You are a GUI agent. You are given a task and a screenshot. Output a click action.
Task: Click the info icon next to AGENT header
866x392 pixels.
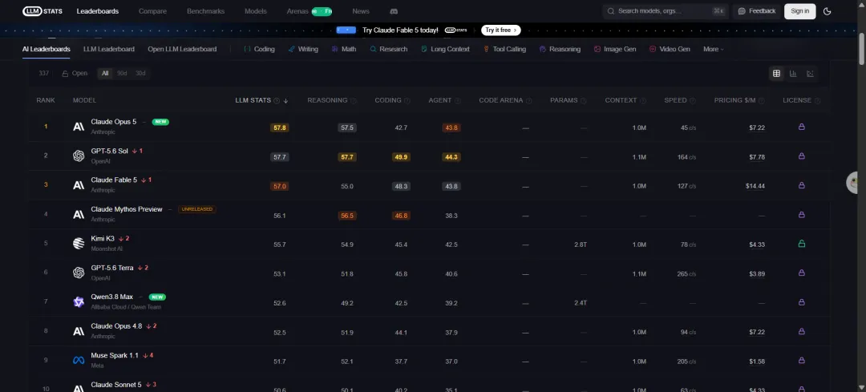point(457,100)
